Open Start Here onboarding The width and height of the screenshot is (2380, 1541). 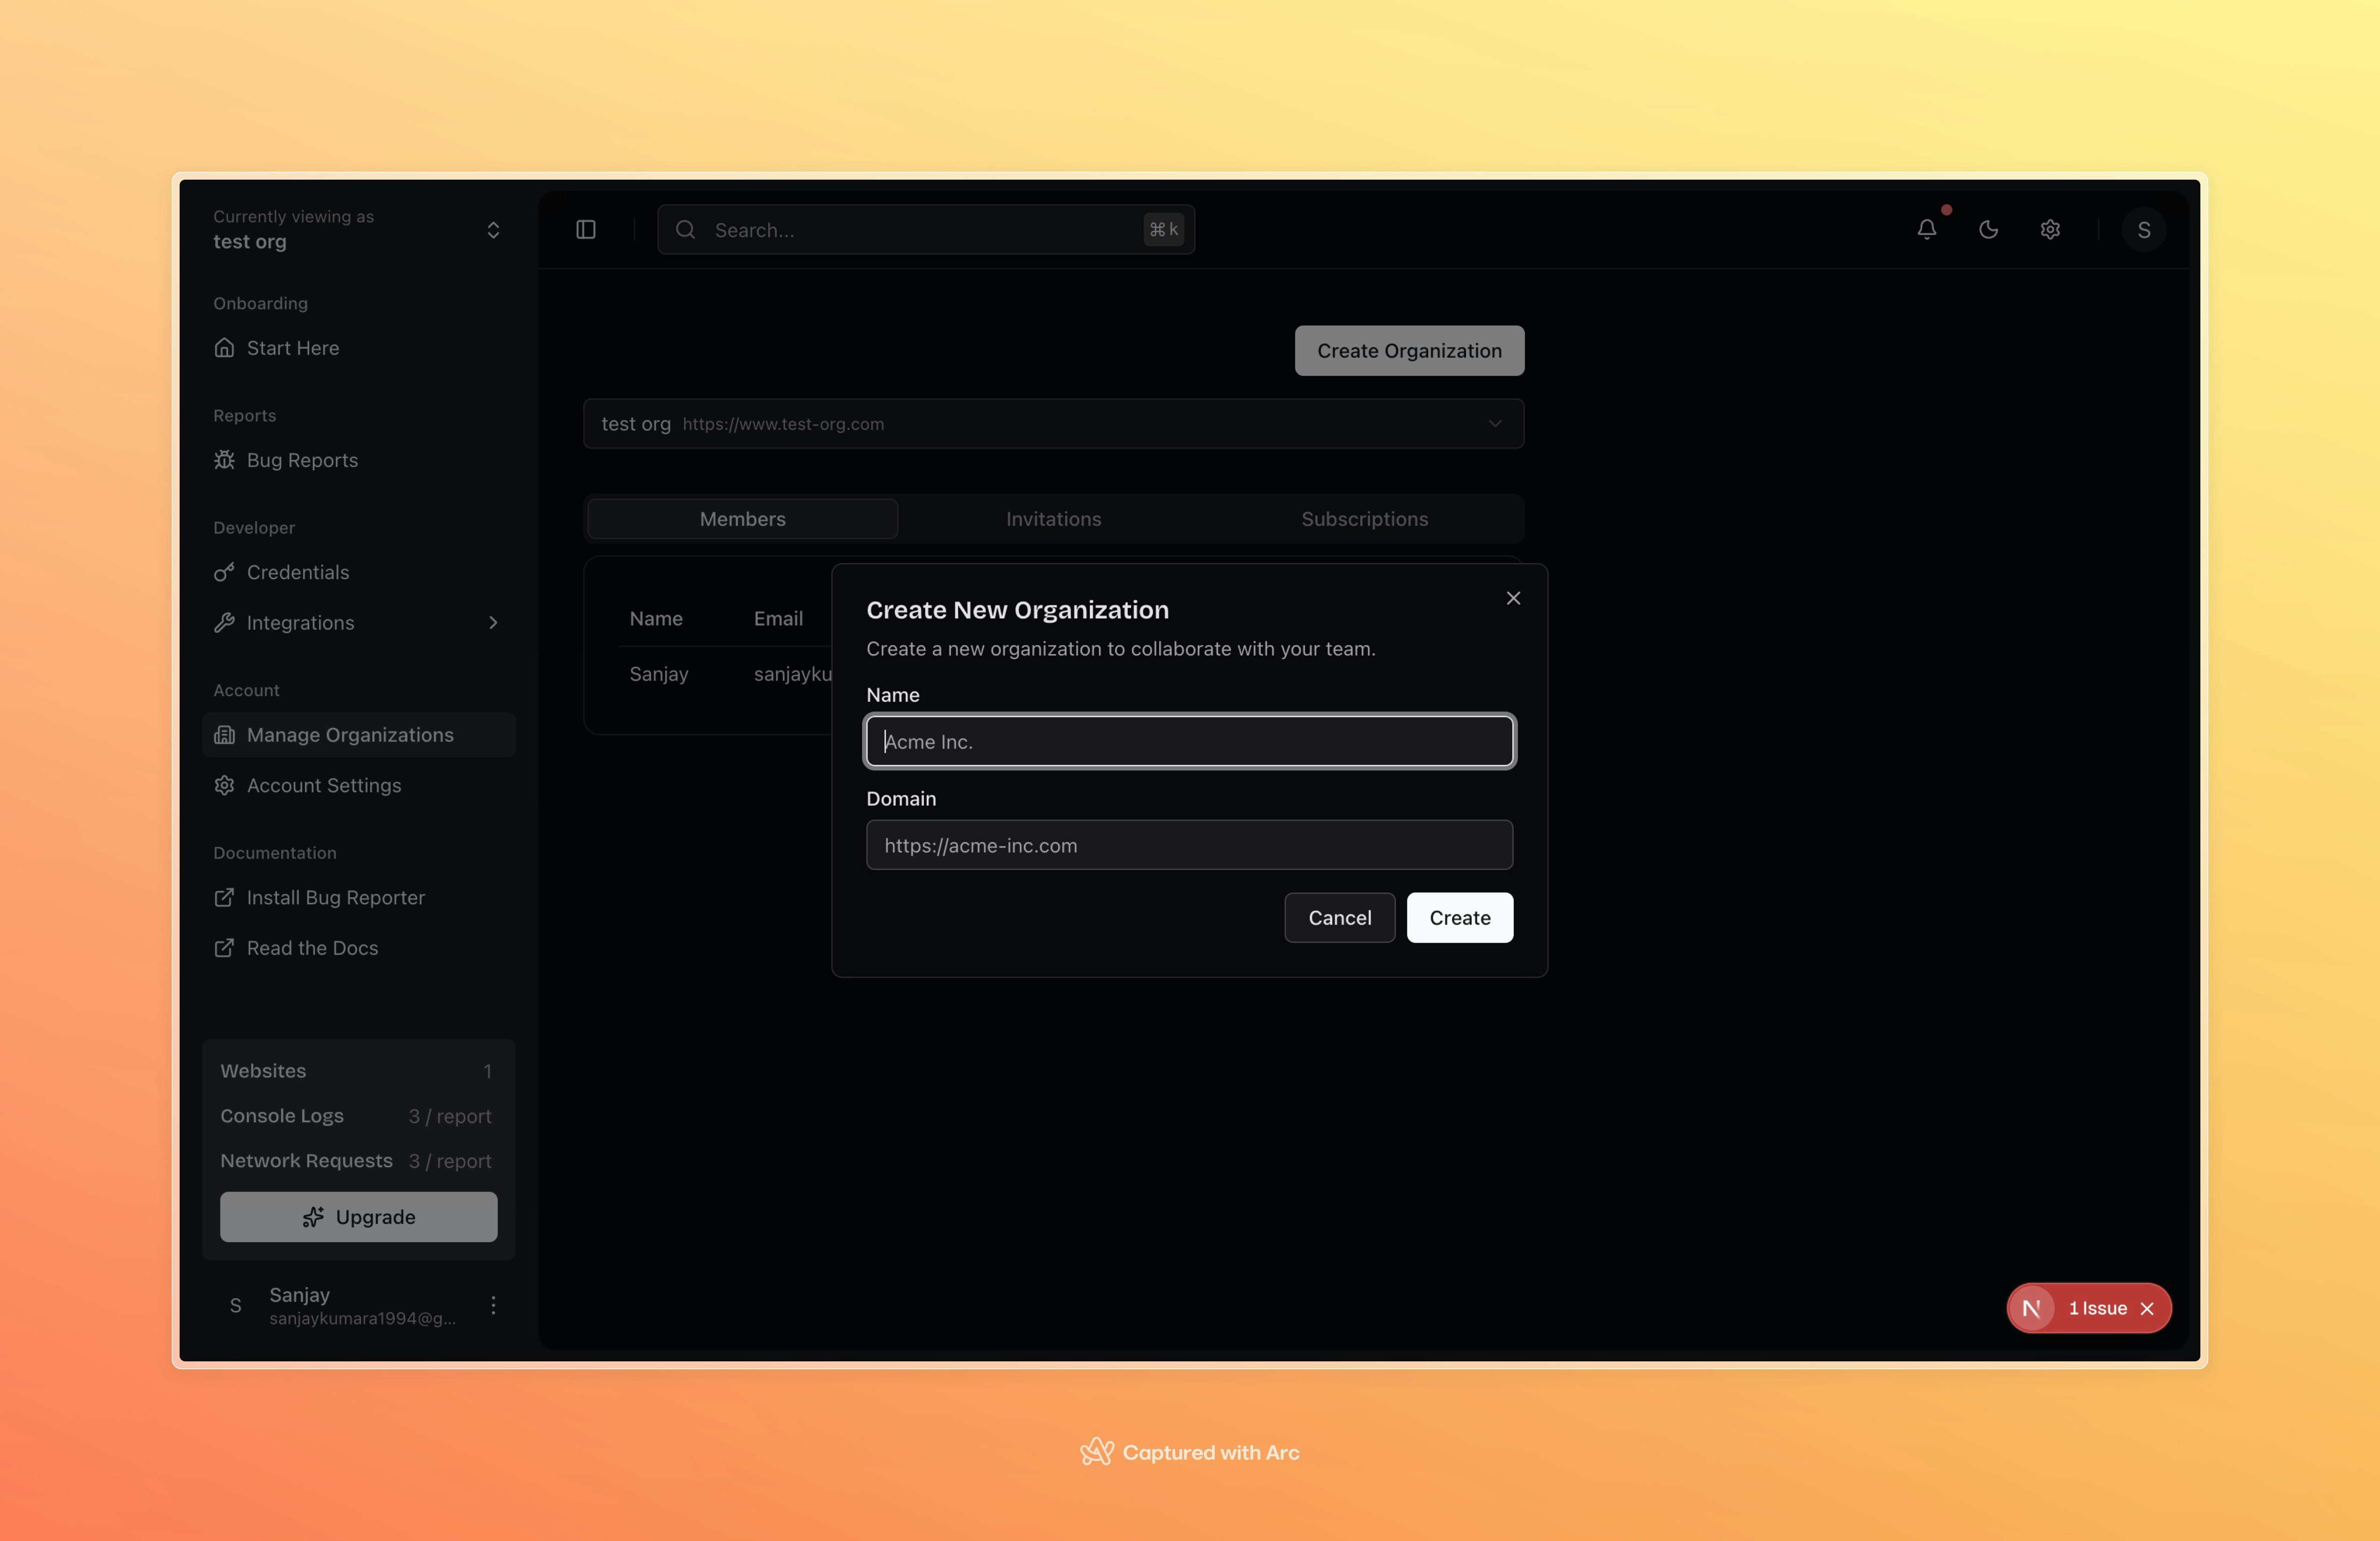coord(292,348)
